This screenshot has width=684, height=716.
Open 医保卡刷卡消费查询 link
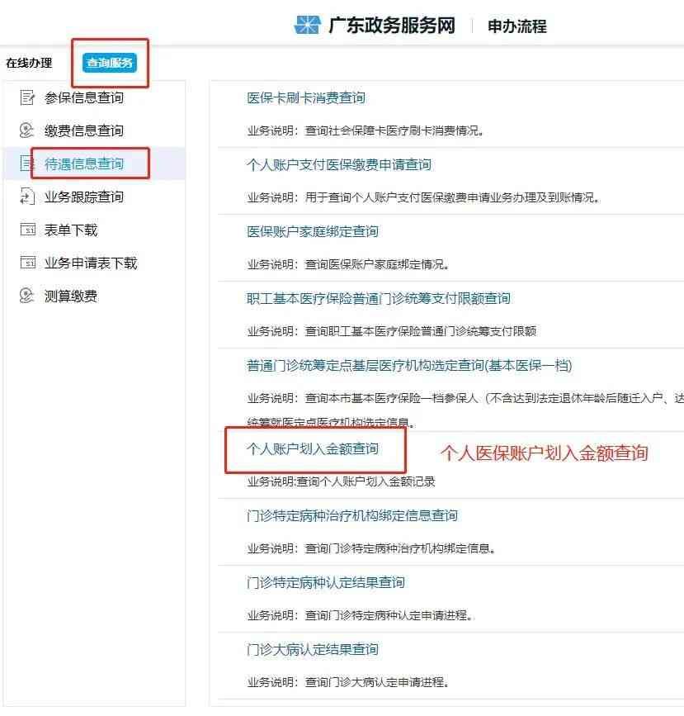point(306,97)
